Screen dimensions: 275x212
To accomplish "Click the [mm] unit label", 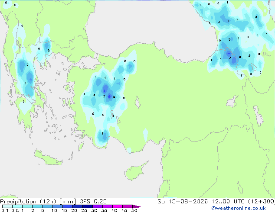I will pyautogui.click(x=68, y=202).
